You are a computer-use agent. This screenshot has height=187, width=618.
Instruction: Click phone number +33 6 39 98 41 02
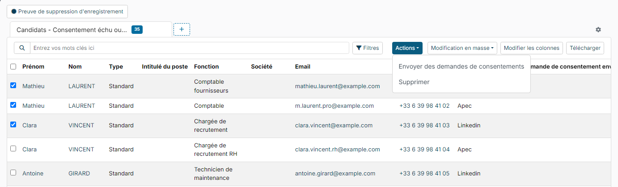pyautogui.click(x=424, y=106)
